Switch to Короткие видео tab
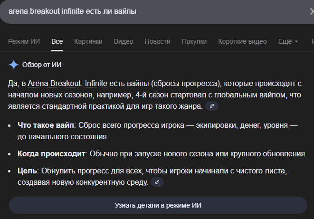 [x=243, y=41]
